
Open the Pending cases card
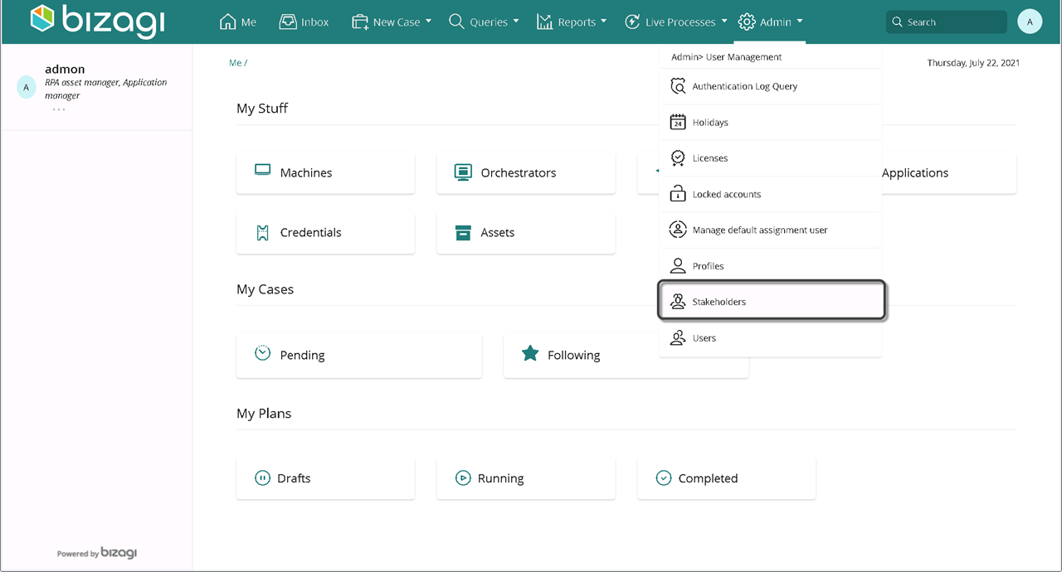point(359,355)
